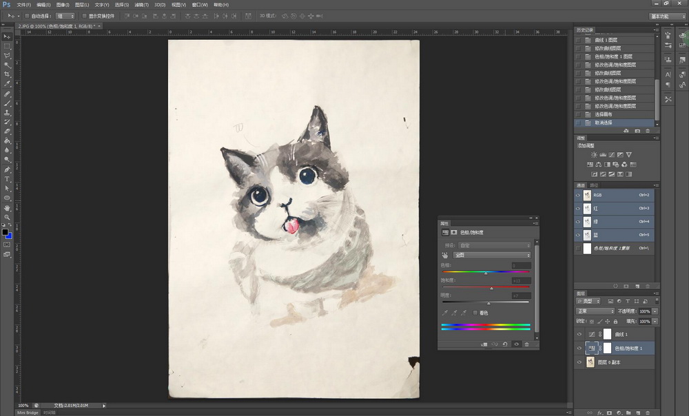Open the layer opacity dropdown arrow
Image resolution: width=689 pixels, height=416 pixels.
(x=655, y=311)
